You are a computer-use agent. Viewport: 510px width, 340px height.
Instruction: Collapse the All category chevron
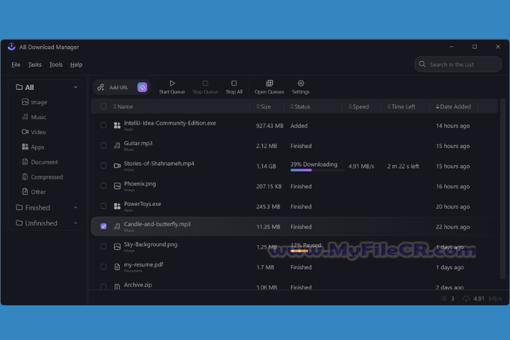pos(76,87)
